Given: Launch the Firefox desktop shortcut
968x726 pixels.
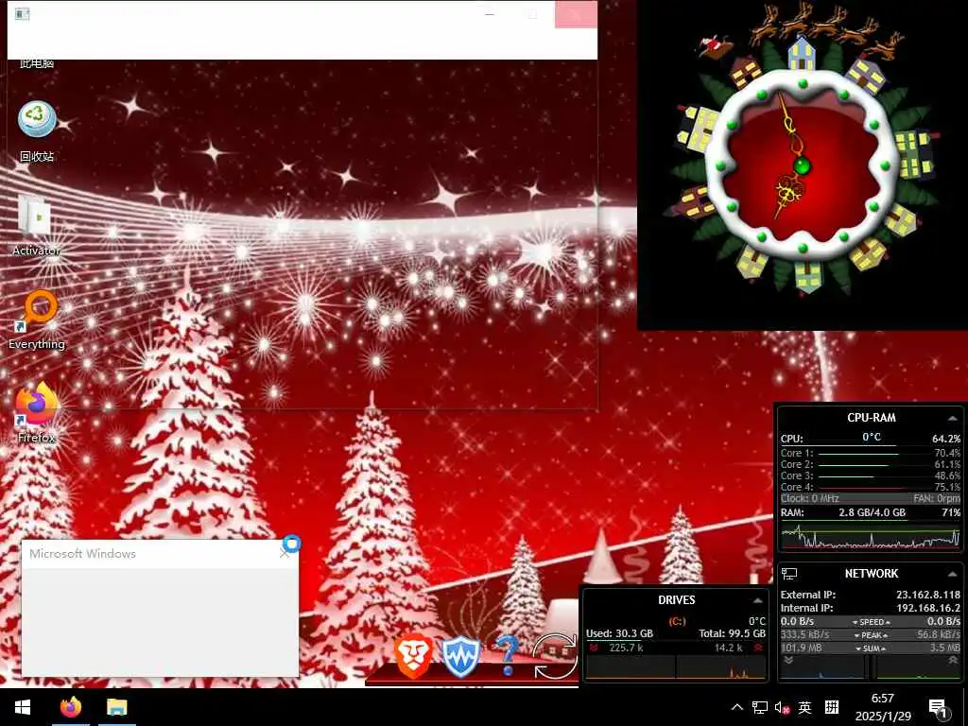Looking at the screenshot, I should 37,412.
